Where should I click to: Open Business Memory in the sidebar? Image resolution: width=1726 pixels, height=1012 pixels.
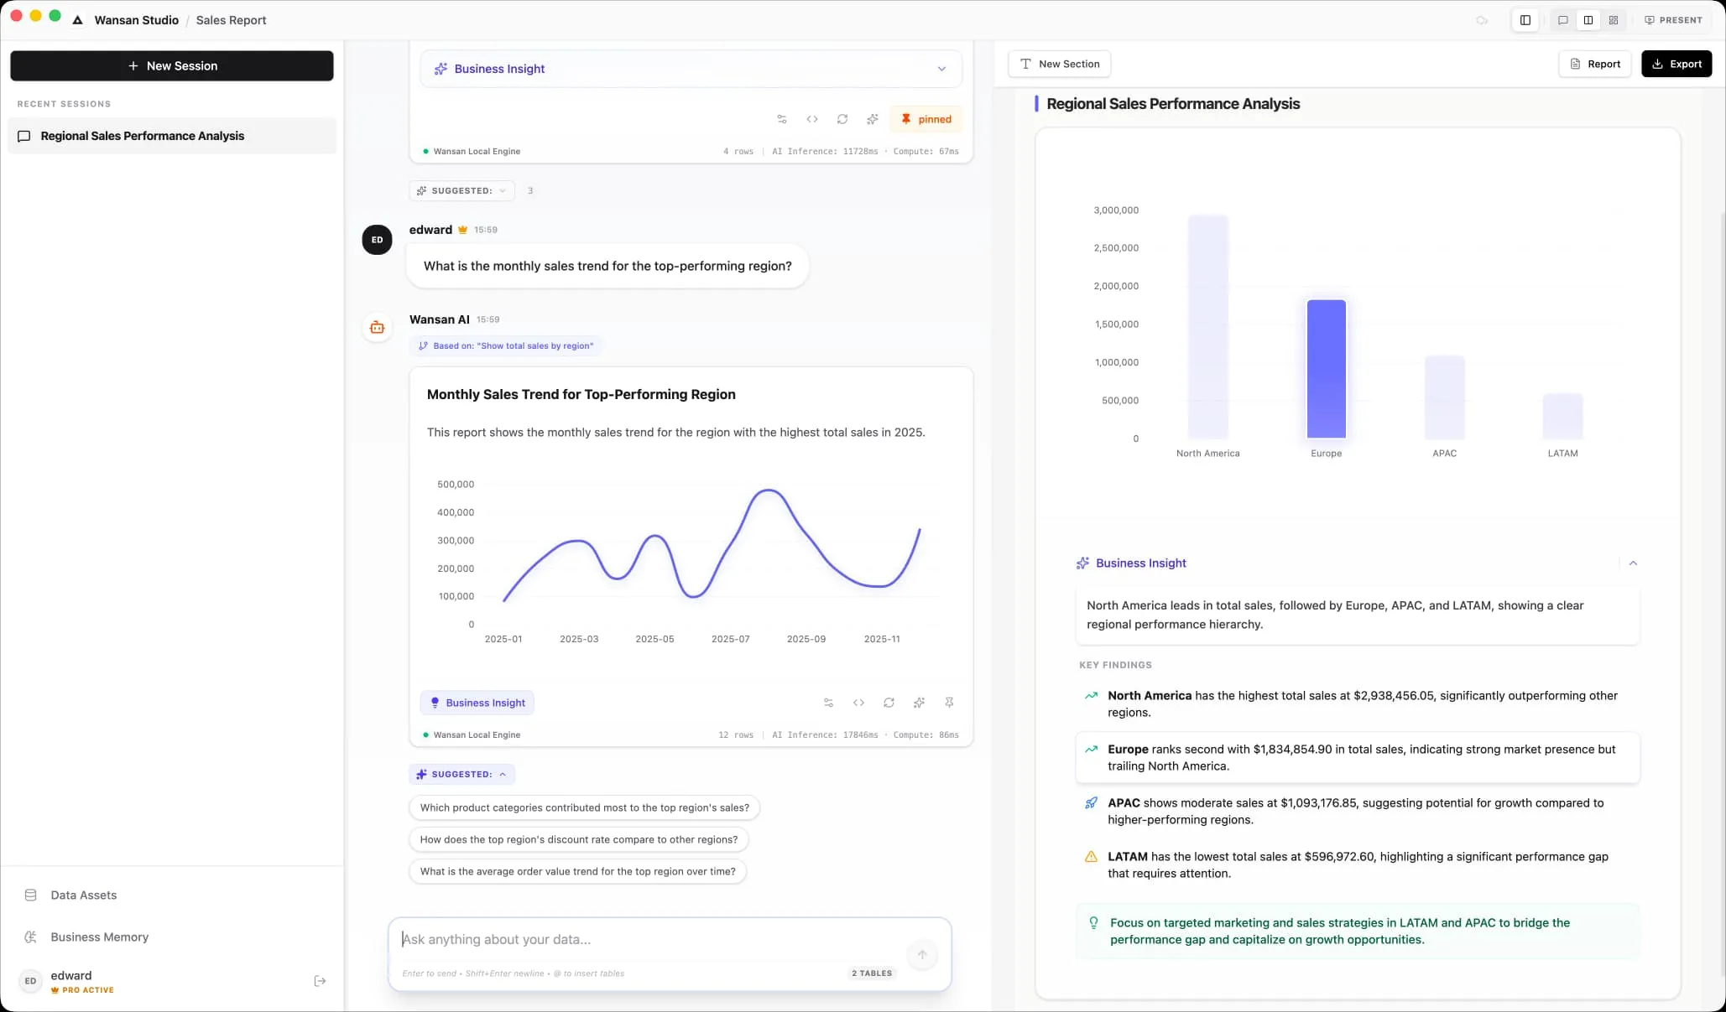99,937
